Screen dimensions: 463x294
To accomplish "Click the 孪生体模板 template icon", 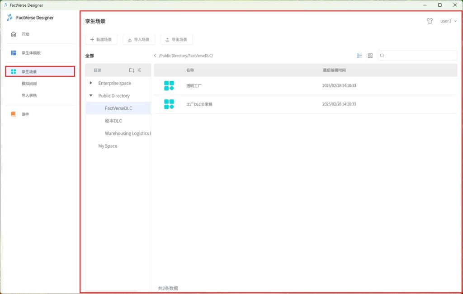I will point(14,53).
